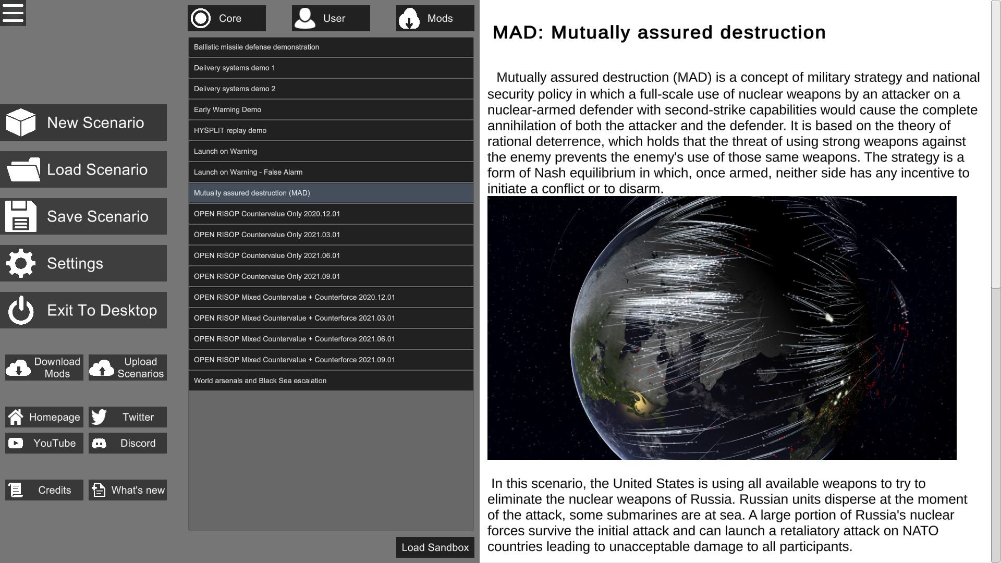Open OPEN RISOP Countervalue Only 2021.09.01

pos(330,276)
